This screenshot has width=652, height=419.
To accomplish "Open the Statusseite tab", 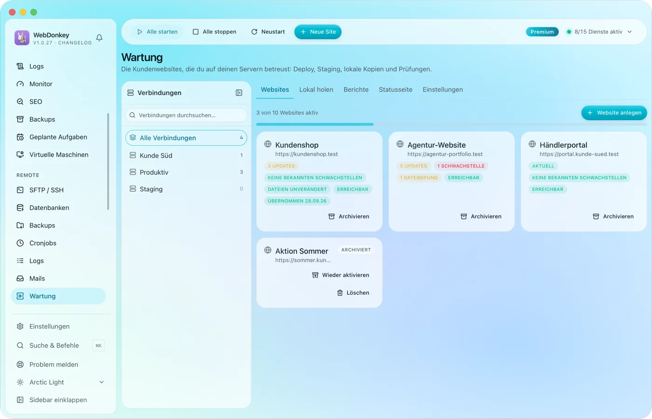I will [x=395, y=90].
